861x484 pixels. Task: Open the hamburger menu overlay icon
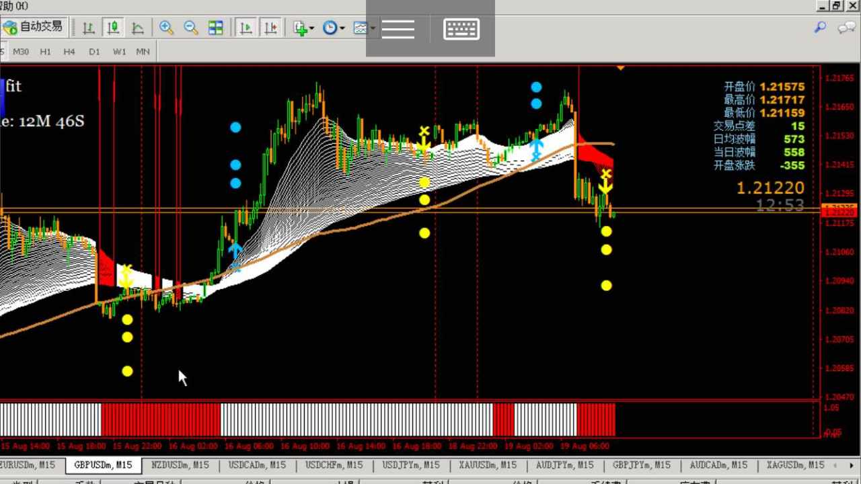click(398, 29)
